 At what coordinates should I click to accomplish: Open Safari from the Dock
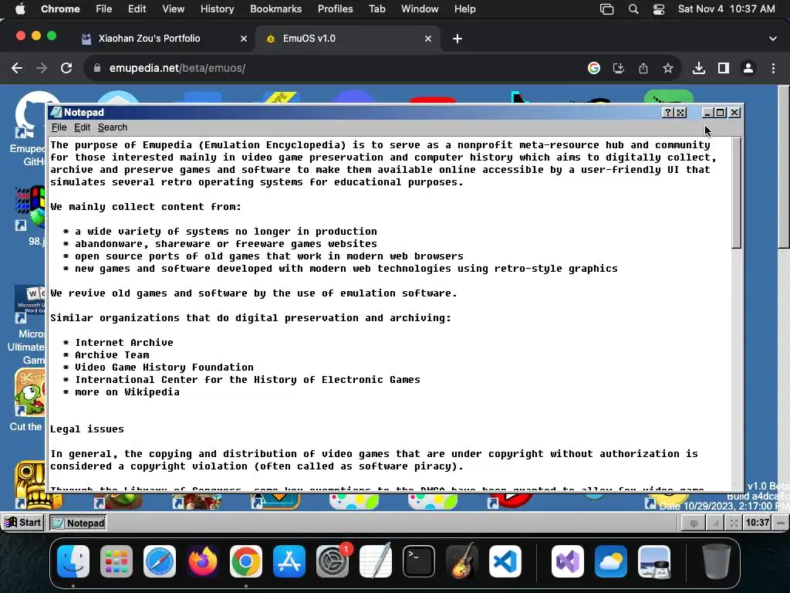[x=160, y=561]
